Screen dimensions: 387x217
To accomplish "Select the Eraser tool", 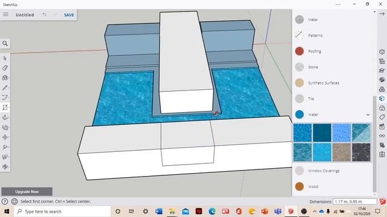I will 5,68.
